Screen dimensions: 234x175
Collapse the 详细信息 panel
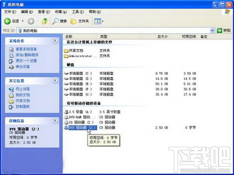point(55,121)
